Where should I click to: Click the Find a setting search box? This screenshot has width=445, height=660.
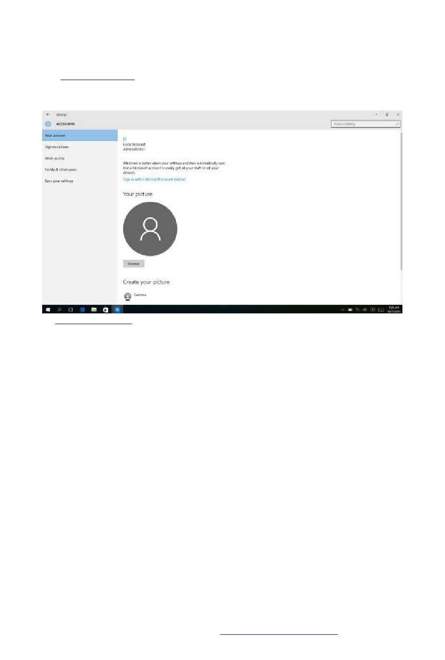coord(365,124)
